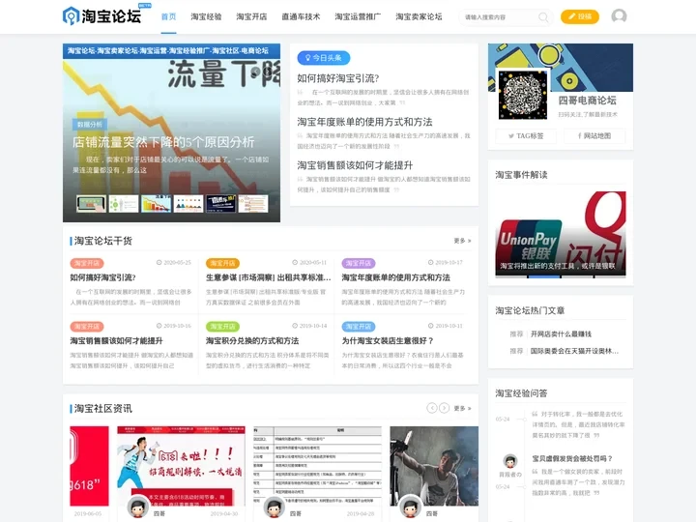Select fifth dark-blue carousel thumbnail
Image resolution: width=696 pixels, height=522 pixels.
pyautogui.click(x=220, y=204)
